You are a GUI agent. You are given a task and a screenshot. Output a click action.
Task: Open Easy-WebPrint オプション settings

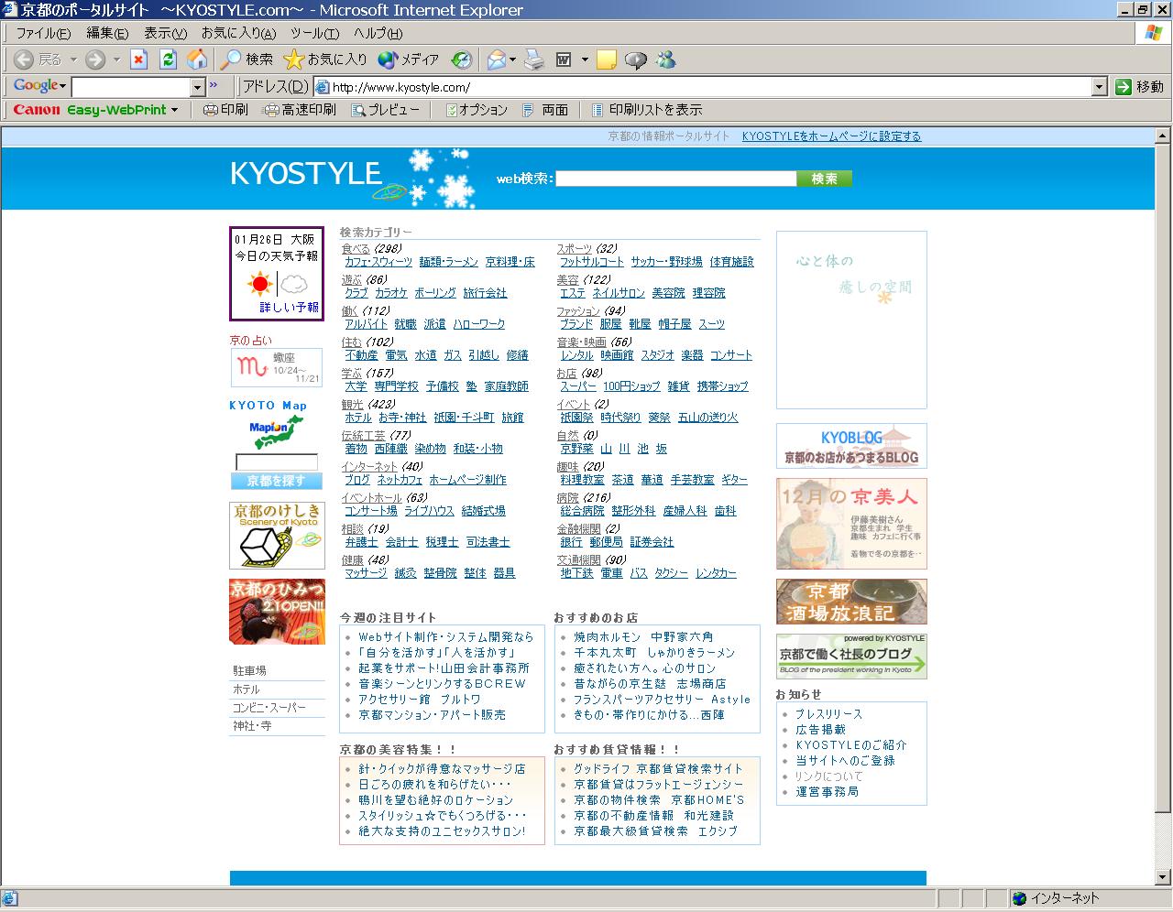(477, 110)
